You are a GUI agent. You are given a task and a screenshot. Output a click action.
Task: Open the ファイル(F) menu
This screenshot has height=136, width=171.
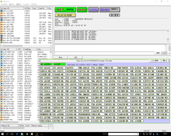coord(4,4)
